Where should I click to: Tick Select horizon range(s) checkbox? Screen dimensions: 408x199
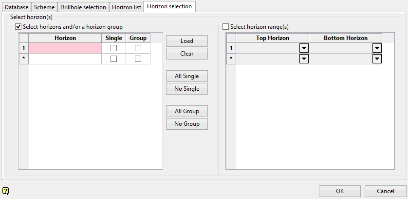coord(226,27)
